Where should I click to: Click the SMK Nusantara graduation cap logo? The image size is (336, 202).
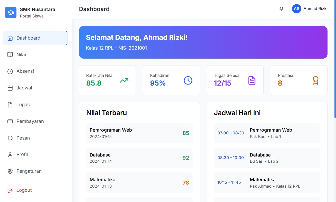point(11,13)
